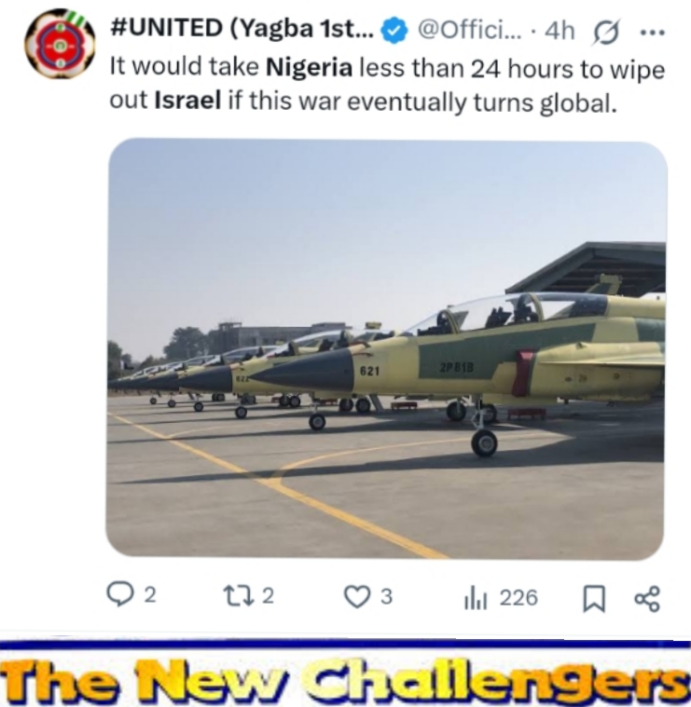
Task: Like the tweet with the heart icon
Action: click(x=357, y=596)
